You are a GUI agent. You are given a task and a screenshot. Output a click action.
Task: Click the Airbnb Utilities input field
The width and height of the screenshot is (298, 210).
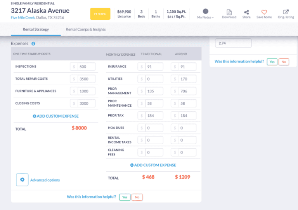point(187,79)
